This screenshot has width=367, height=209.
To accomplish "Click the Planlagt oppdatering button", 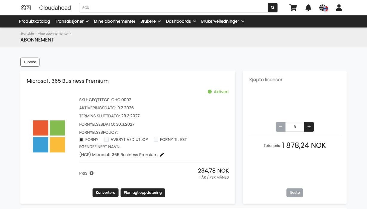I will pos(143,193).
